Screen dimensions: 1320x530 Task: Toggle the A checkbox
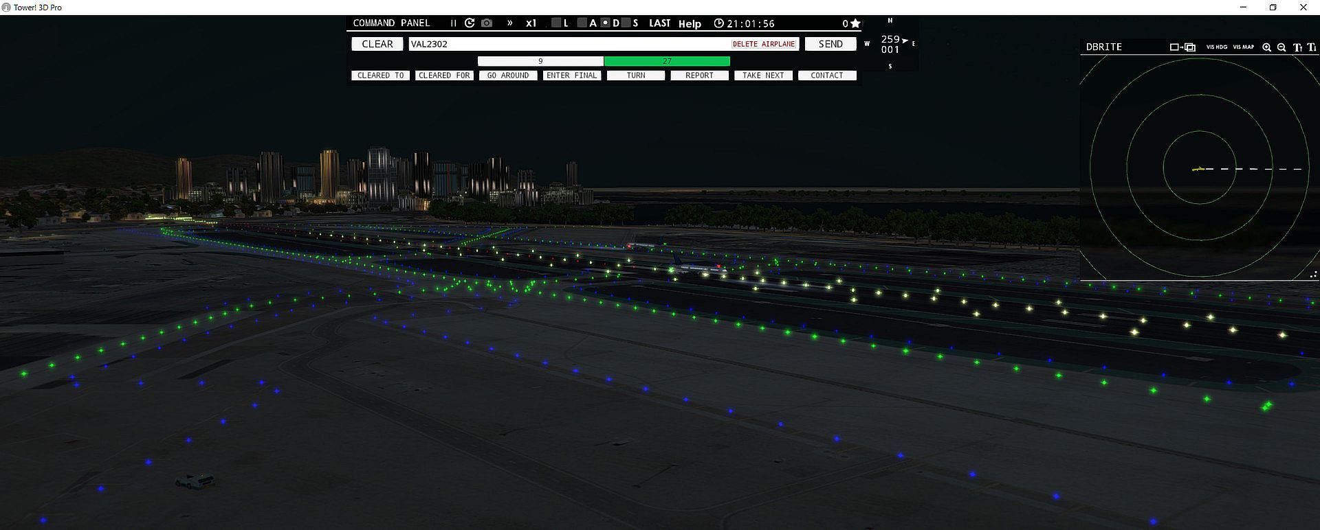(x=582, y=23)
